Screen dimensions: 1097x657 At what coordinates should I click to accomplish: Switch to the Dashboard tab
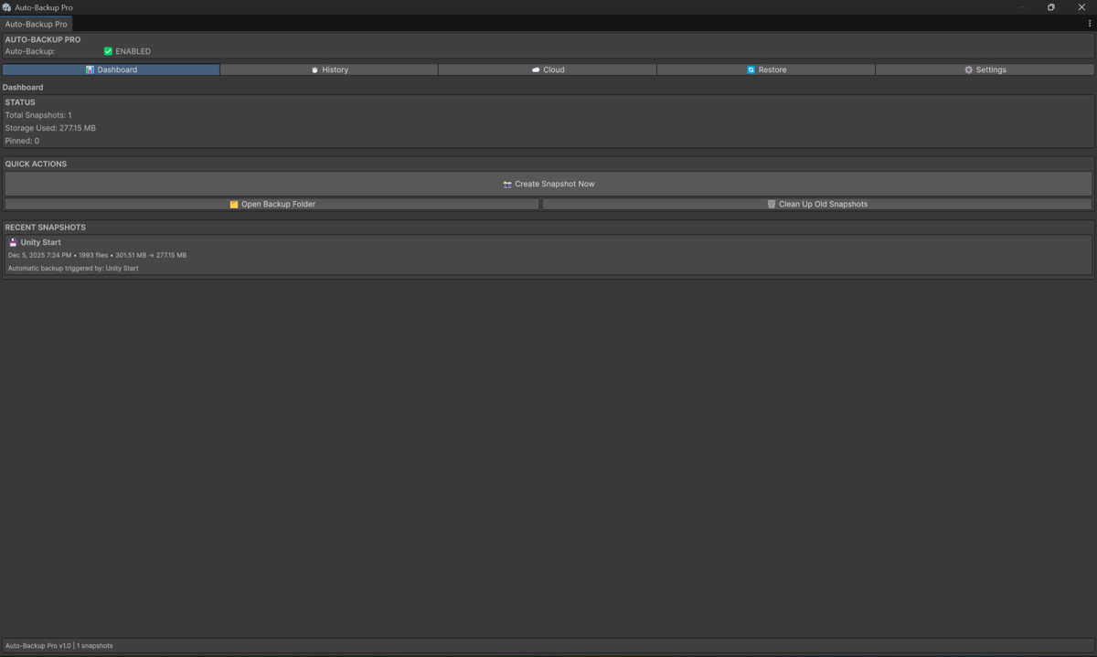tap(111, 69)
